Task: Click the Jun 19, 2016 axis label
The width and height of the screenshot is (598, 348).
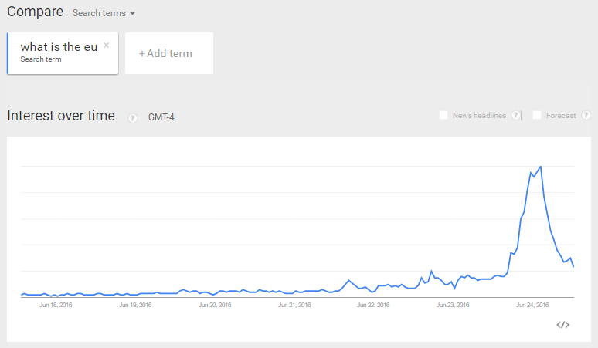Action: click(135, 305)
